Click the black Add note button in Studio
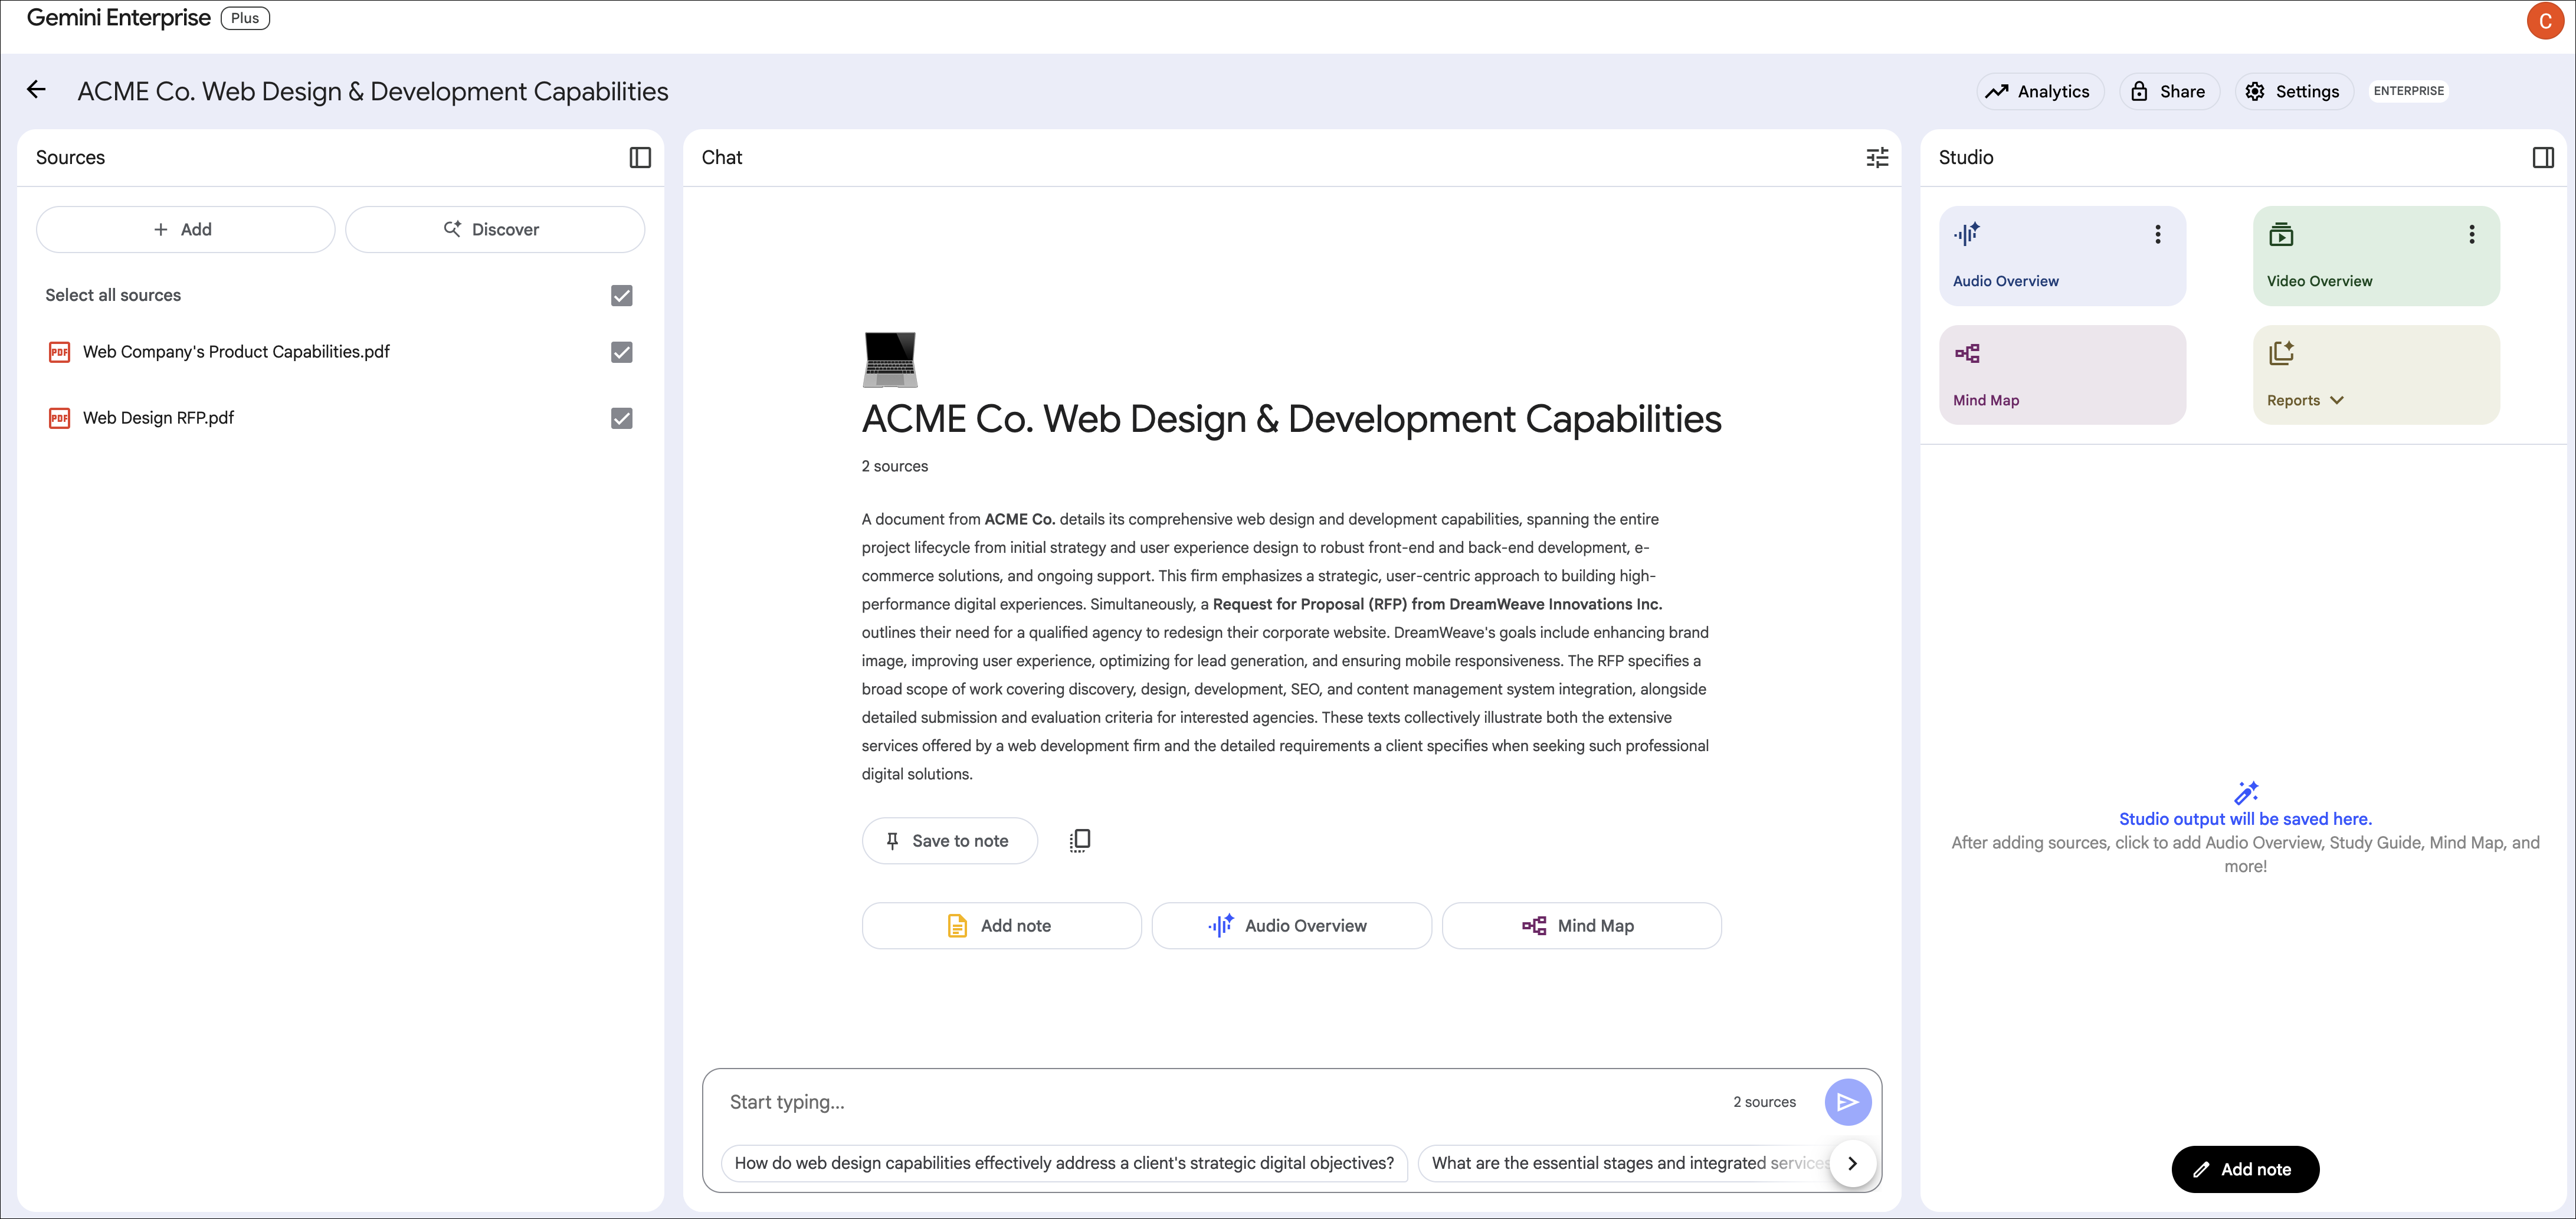 coord(2244,1169)
